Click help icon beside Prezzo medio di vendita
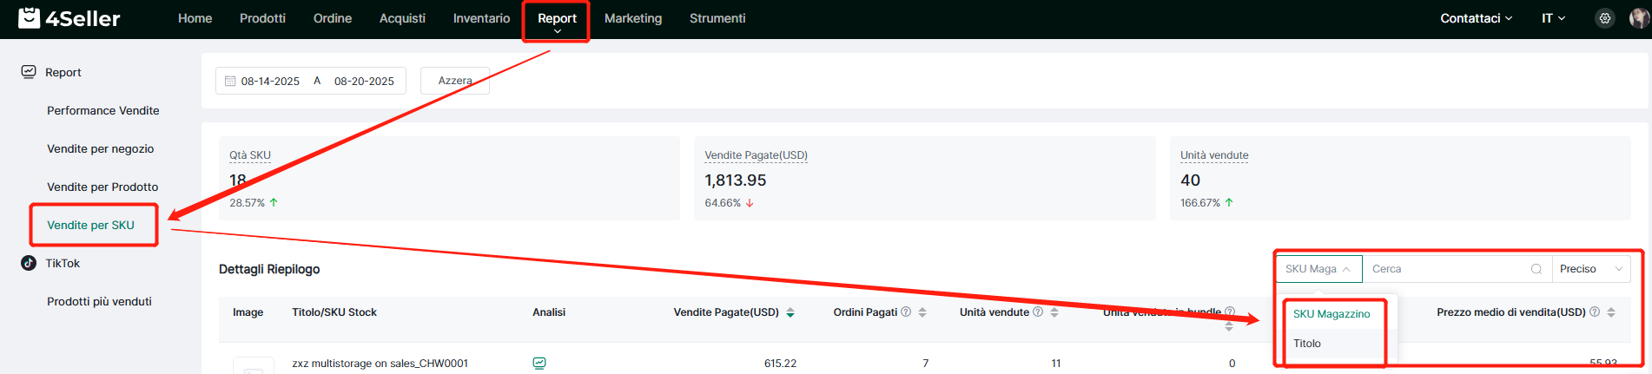Image resolution: width=1652 pixels, height=374 pixels. [x=1595, y=312]
